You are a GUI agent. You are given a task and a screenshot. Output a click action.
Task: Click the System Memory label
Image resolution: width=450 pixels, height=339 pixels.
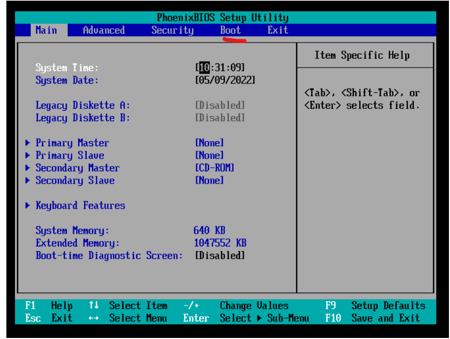[x=72, y=230]
